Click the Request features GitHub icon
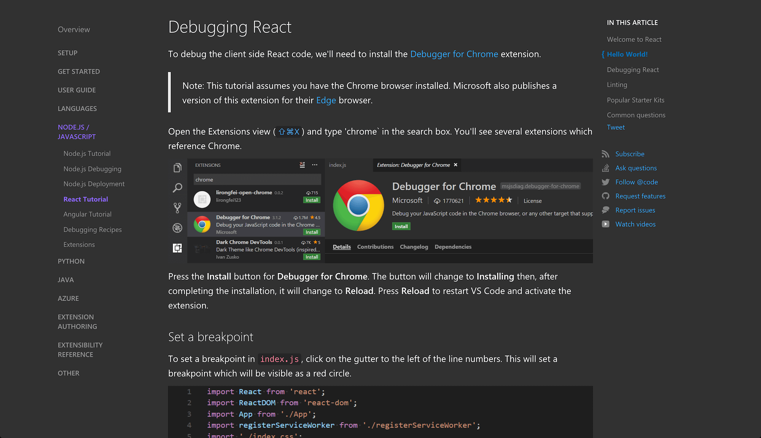 (606, 196)
